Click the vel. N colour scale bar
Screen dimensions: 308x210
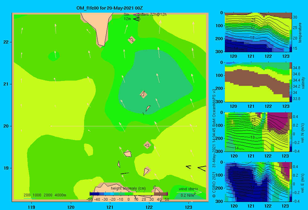290,132
